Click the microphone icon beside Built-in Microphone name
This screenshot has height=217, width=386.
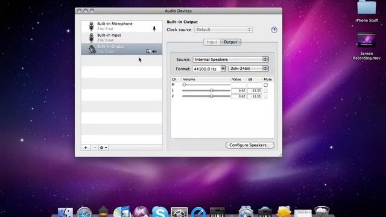tap(91, 26)
